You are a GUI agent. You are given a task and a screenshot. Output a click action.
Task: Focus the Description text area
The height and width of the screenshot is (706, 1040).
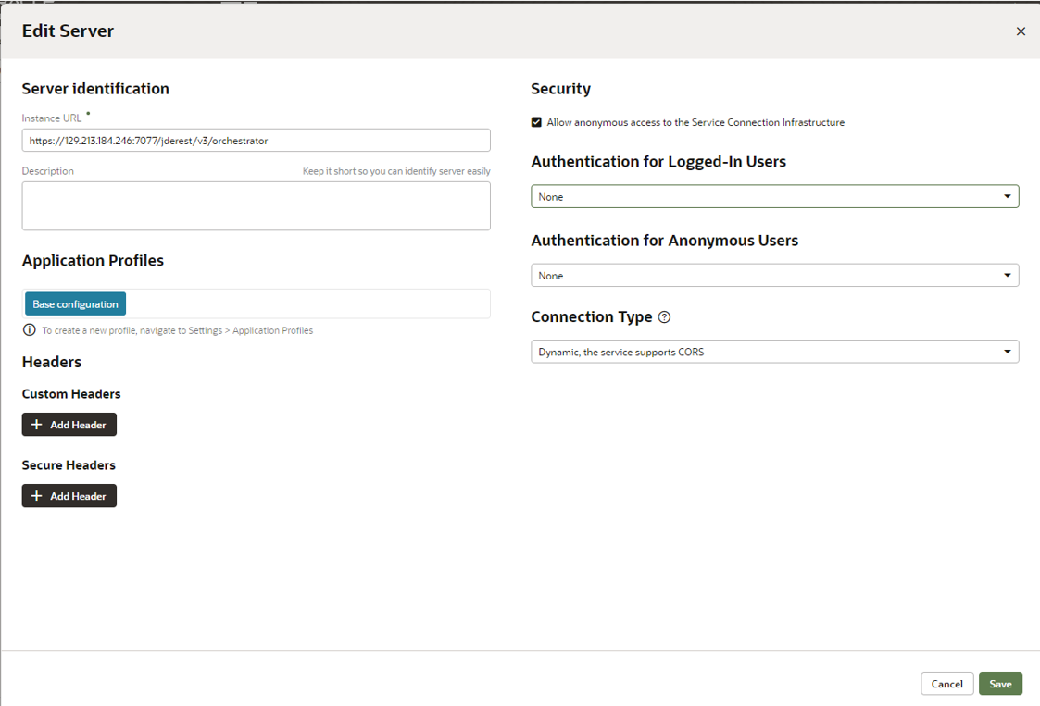point(256,206)
